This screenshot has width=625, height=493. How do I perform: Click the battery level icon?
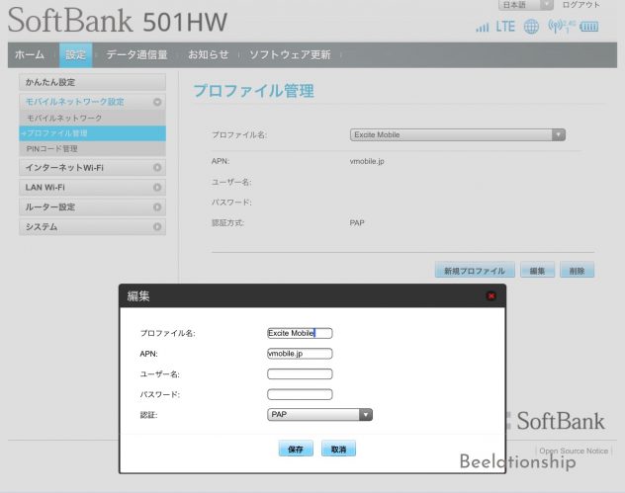click(x=589, y=27)
